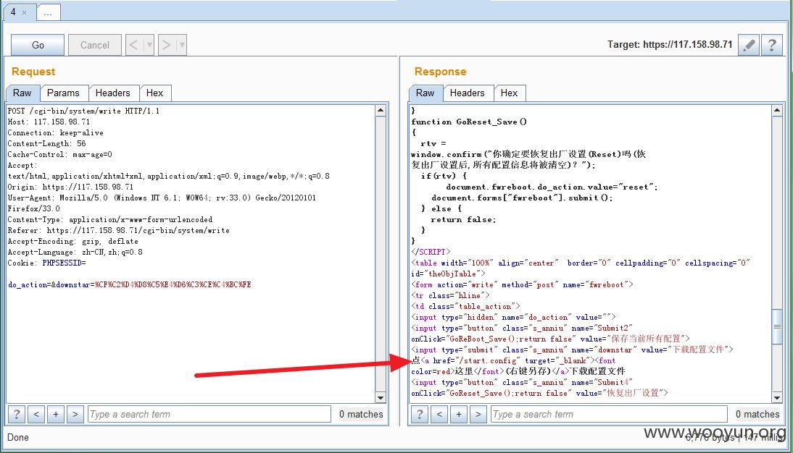Go back in request history arrow
793x453 pixels.
coord(133,45)
